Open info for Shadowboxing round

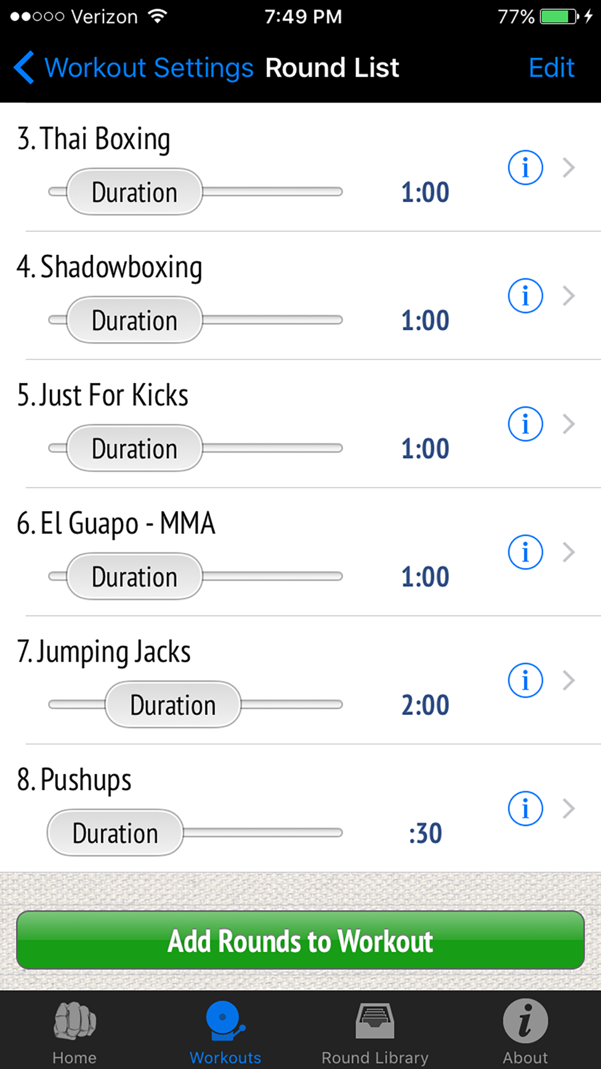click(x=525, y=296)
